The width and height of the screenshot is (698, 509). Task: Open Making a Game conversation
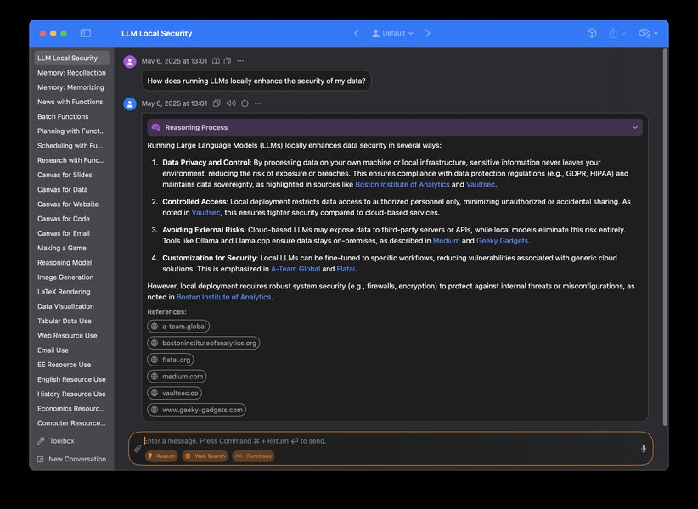(71, 248)
